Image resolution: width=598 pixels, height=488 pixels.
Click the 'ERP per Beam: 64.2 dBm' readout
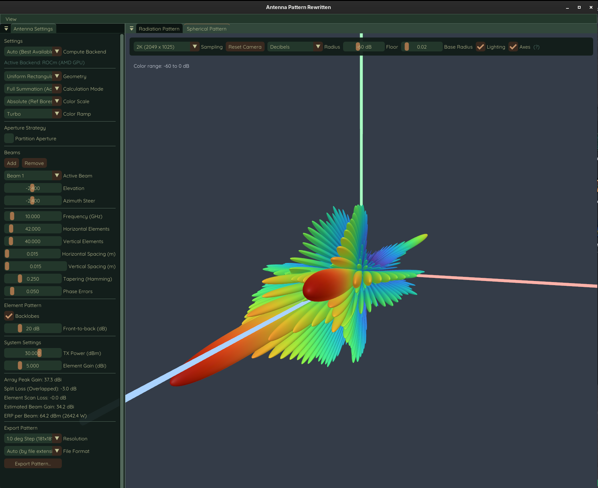(45, 416)
